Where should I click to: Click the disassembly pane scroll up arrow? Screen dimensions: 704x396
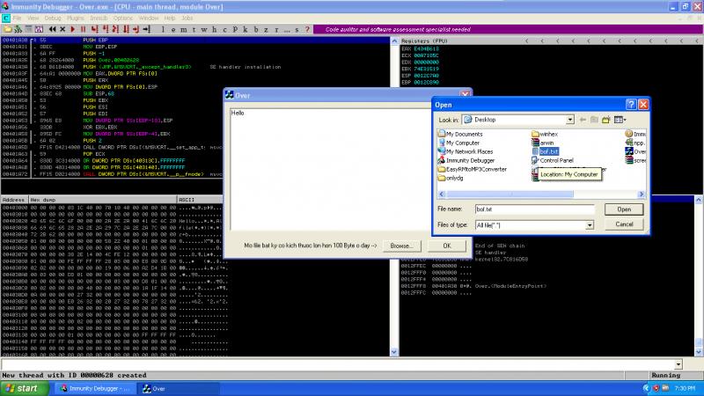[x=394, y=40]
